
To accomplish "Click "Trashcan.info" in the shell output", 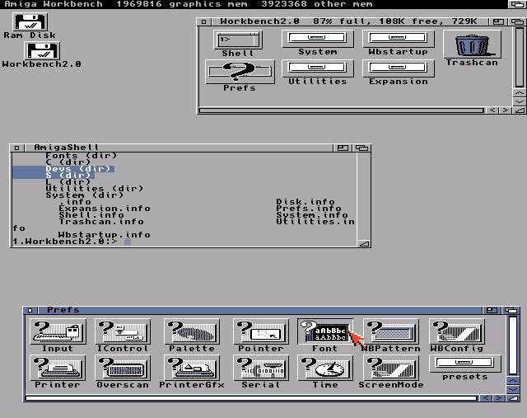I will click(101, 222).
